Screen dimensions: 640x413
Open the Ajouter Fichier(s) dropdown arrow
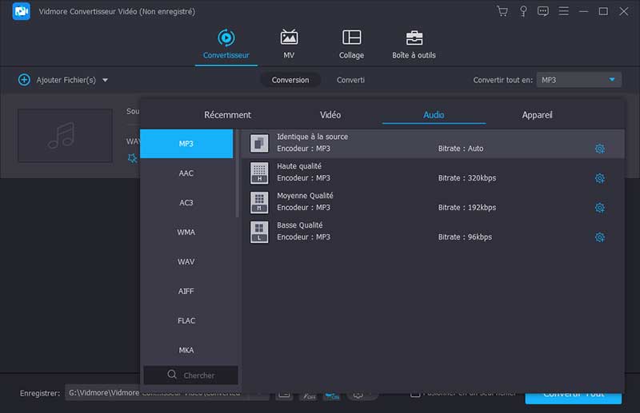tap(105, 80)
